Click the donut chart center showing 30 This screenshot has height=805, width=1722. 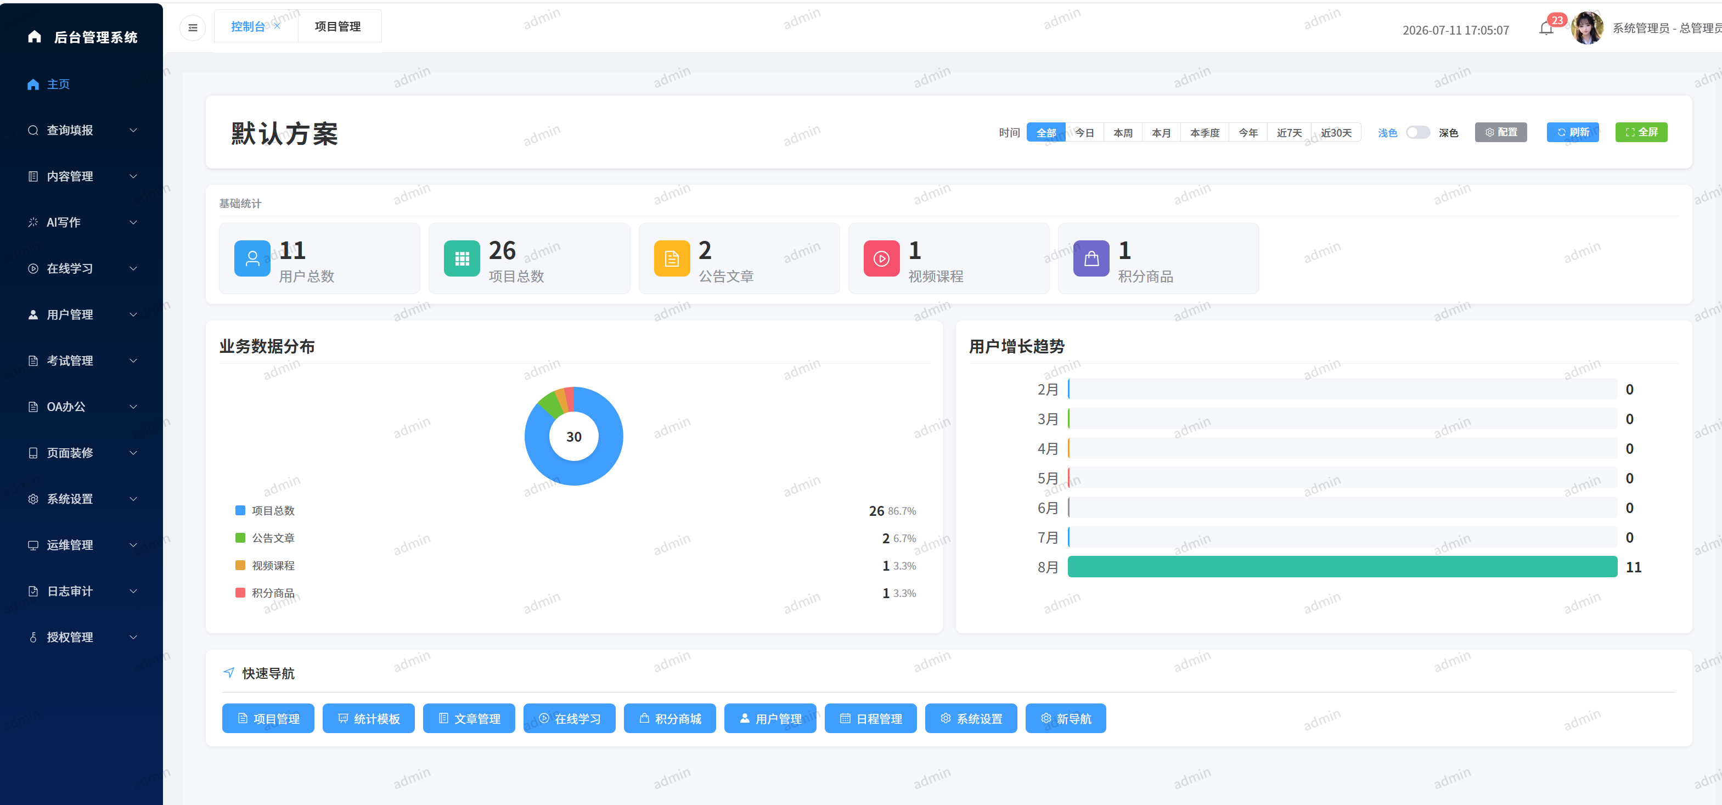point(573,437)
